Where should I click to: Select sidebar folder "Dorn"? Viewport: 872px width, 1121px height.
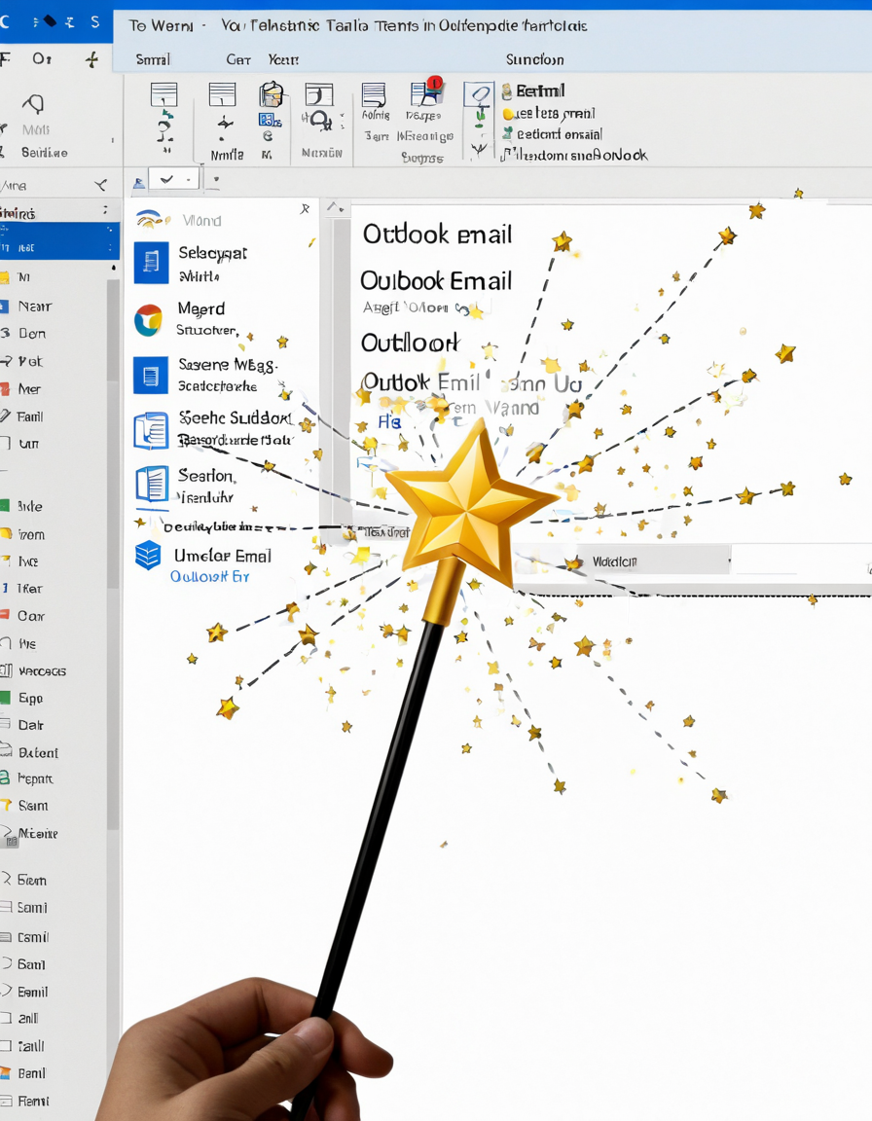(32, 333)
